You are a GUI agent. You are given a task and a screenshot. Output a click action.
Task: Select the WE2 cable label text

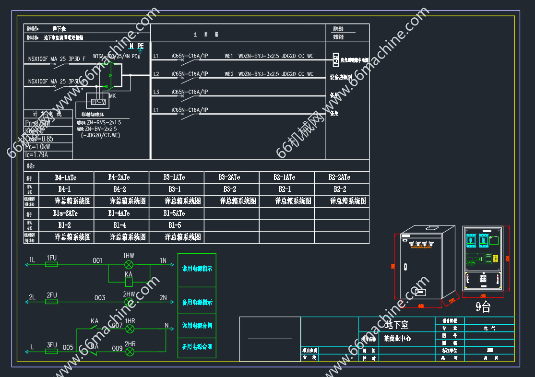229,74
